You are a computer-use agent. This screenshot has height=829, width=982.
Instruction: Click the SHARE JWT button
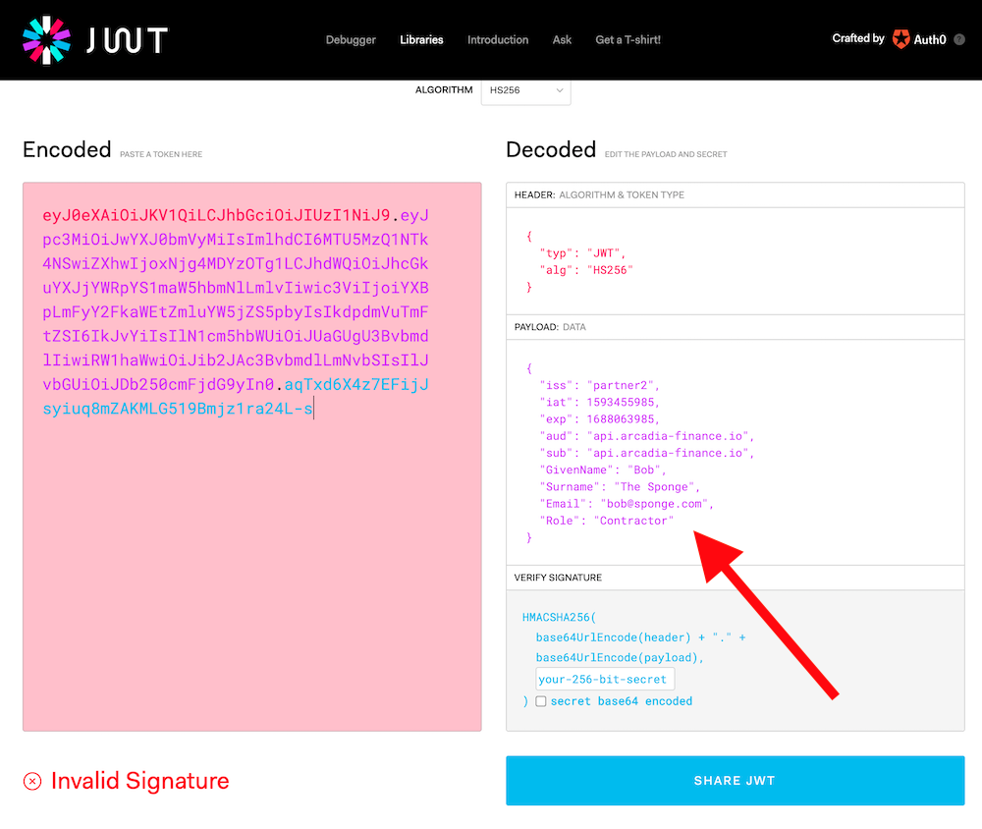pos(736,780)
